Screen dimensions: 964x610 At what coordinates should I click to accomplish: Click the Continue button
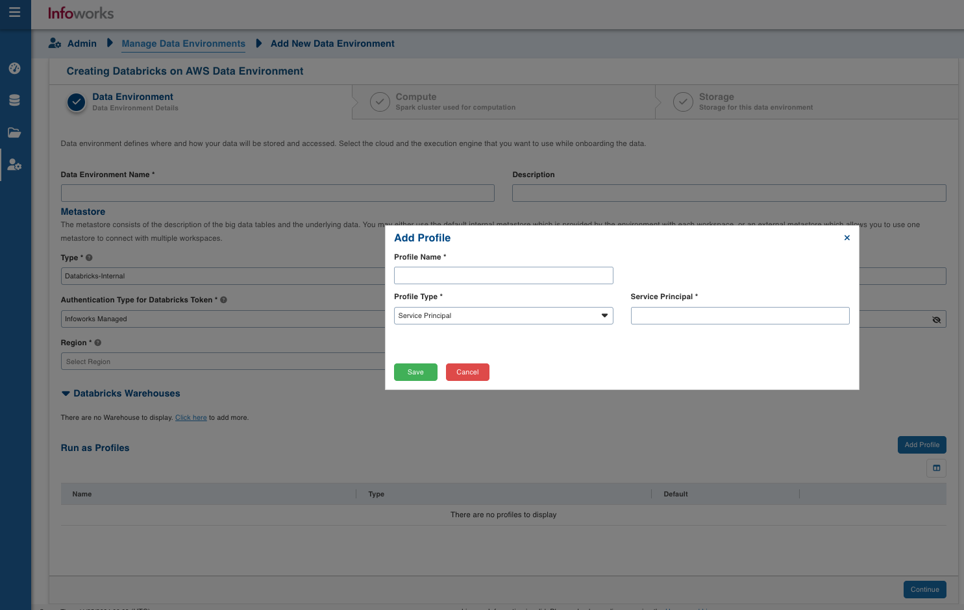pos(924,589)
